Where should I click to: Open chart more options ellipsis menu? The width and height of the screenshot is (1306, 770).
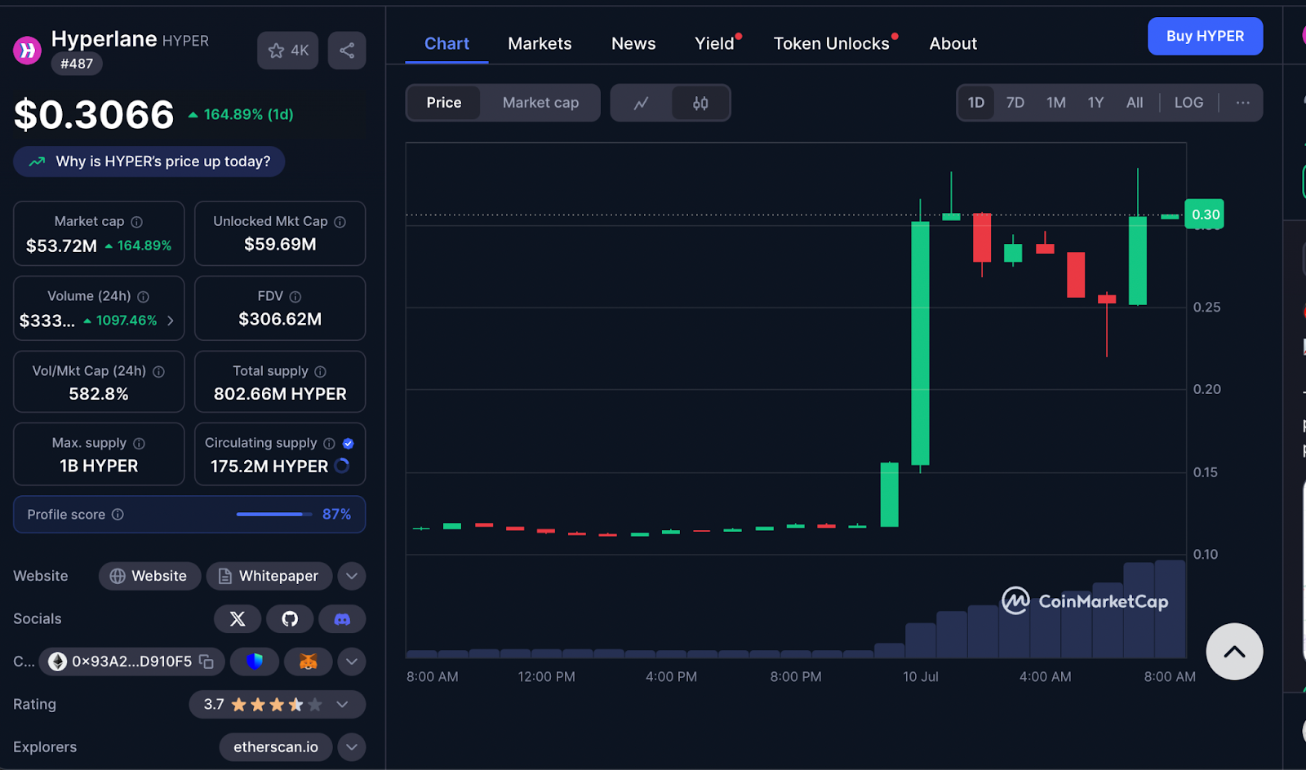(x=1242, y=103)
